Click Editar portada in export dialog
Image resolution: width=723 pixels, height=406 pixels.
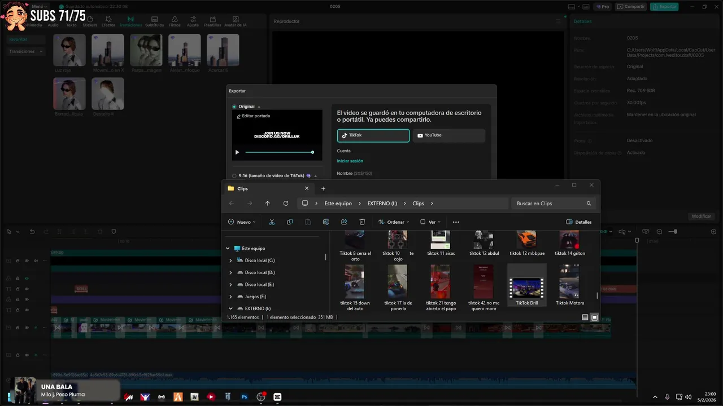pos(253,116)
